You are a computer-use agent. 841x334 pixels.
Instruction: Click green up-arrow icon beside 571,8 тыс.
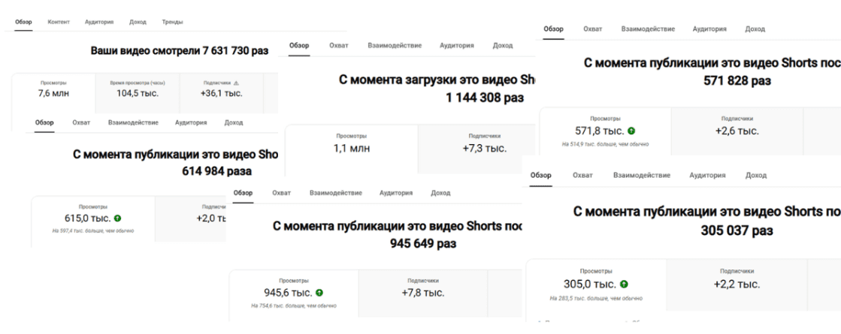coord(630,131)
